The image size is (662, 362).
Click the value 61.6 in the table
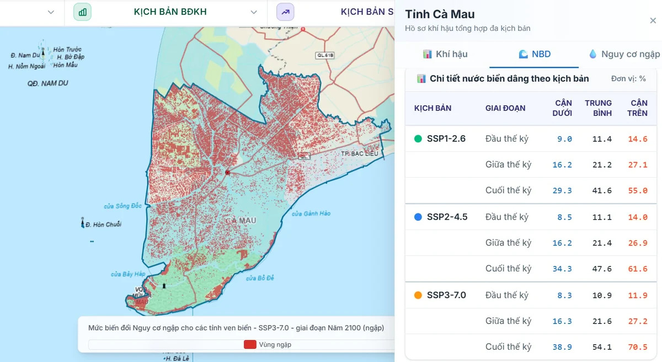(637, 269)
